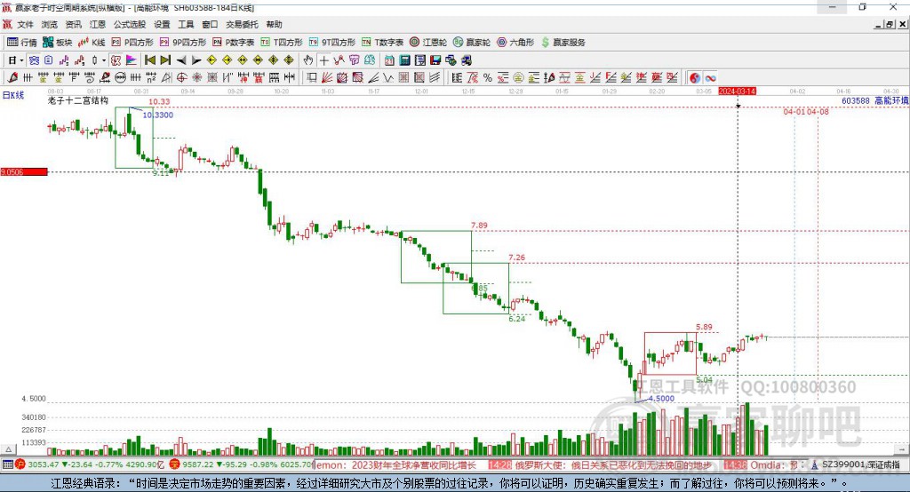Open the 9P四方形 tool
Screen dimensions: 910x492
pyautogui.click(x=183, y=43)
